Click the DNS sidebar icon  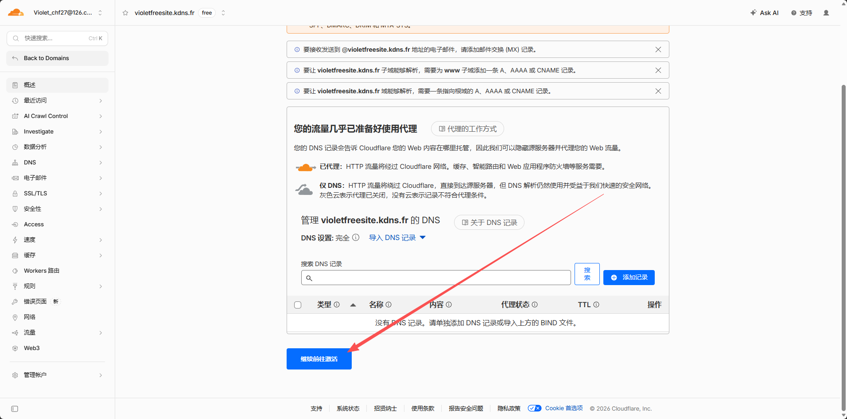(15, 163)
